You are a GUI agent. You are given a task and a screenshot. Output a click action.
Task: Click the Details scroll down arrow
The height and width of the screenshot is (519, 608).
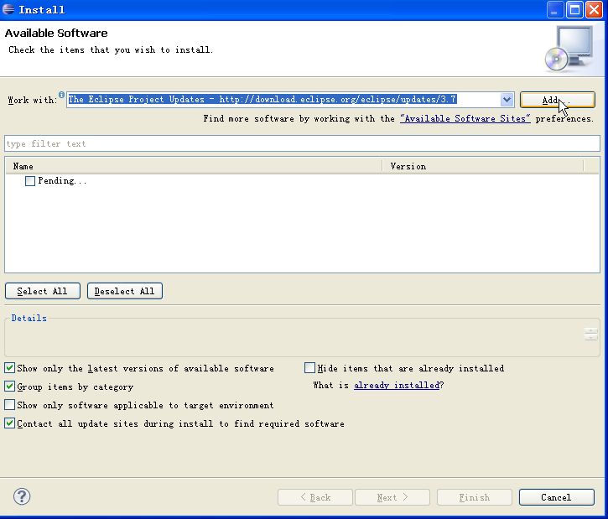tap(591, 338)
